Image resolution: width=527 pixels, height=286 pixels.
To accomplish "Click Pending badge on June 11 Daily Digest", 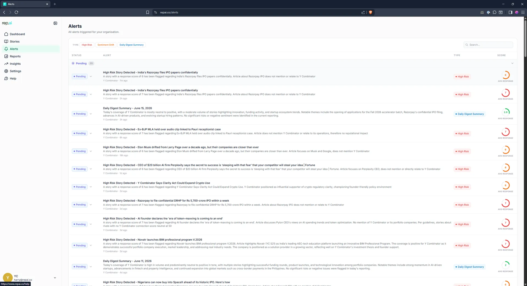I will point(80,267).
